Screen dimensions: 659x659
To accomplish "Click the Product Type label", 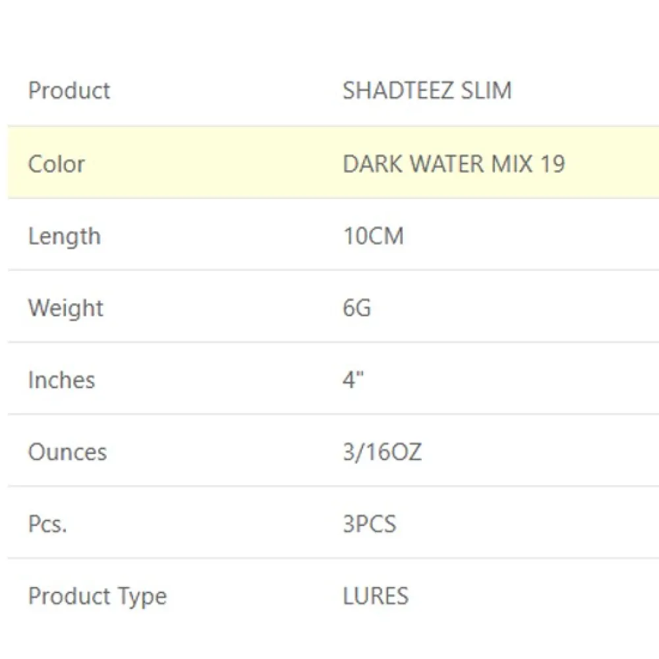I will tap(98, 596).
